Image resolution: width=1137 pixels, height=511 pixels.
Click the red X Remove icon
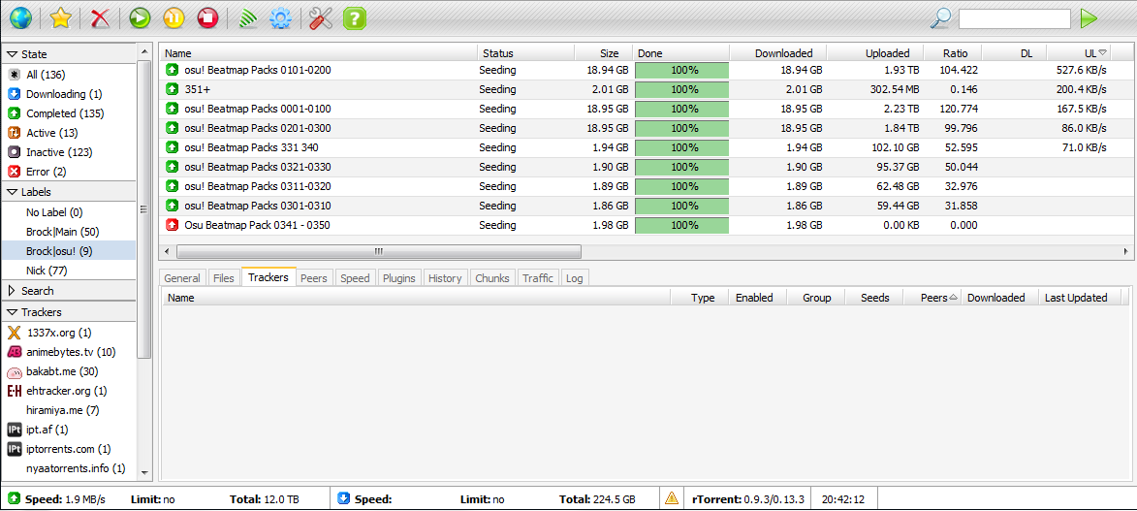pyautogui.click(x=100, y=18)
